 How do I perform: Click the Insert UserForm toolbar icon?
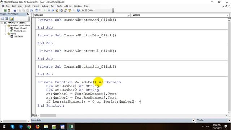[x=9, y=10]
